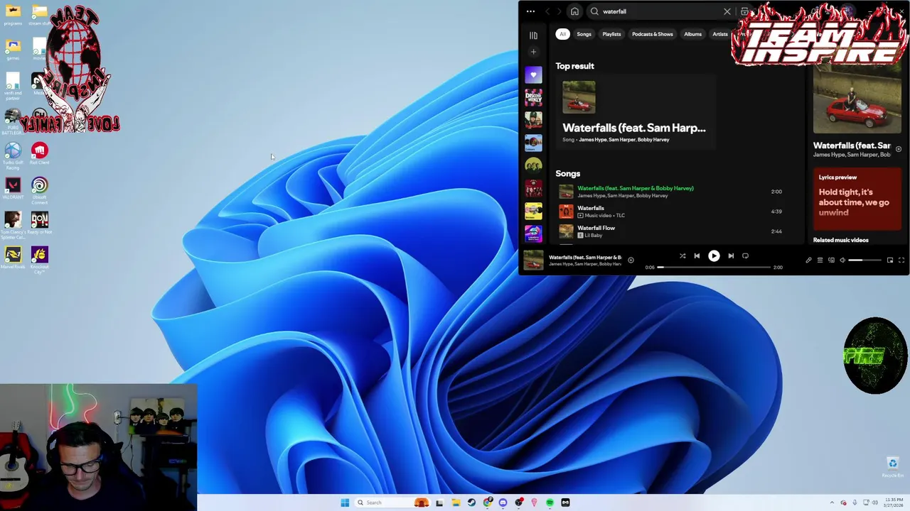Open Liked Songs playlist
The height and width of the screenshot is (511, 910).
click(533, 75)
